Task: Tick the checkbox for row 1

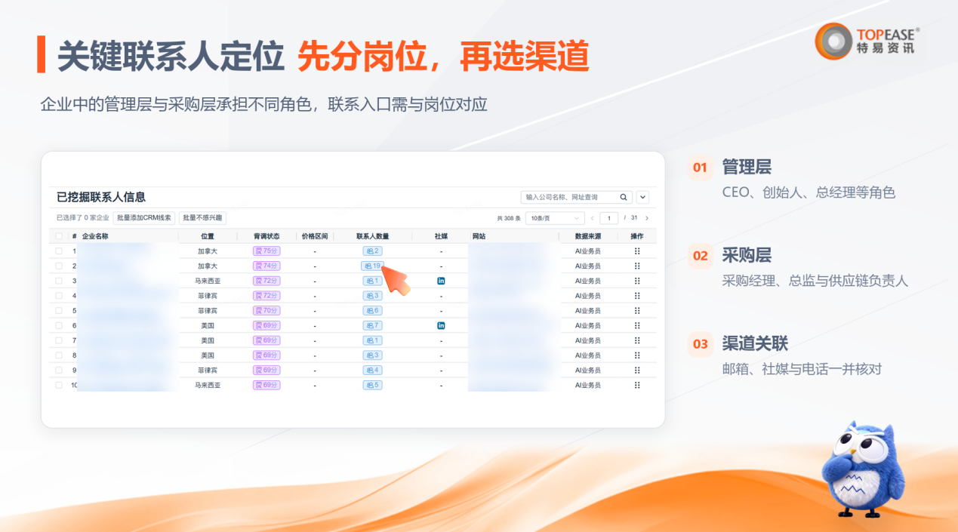Action: (59, 251)
